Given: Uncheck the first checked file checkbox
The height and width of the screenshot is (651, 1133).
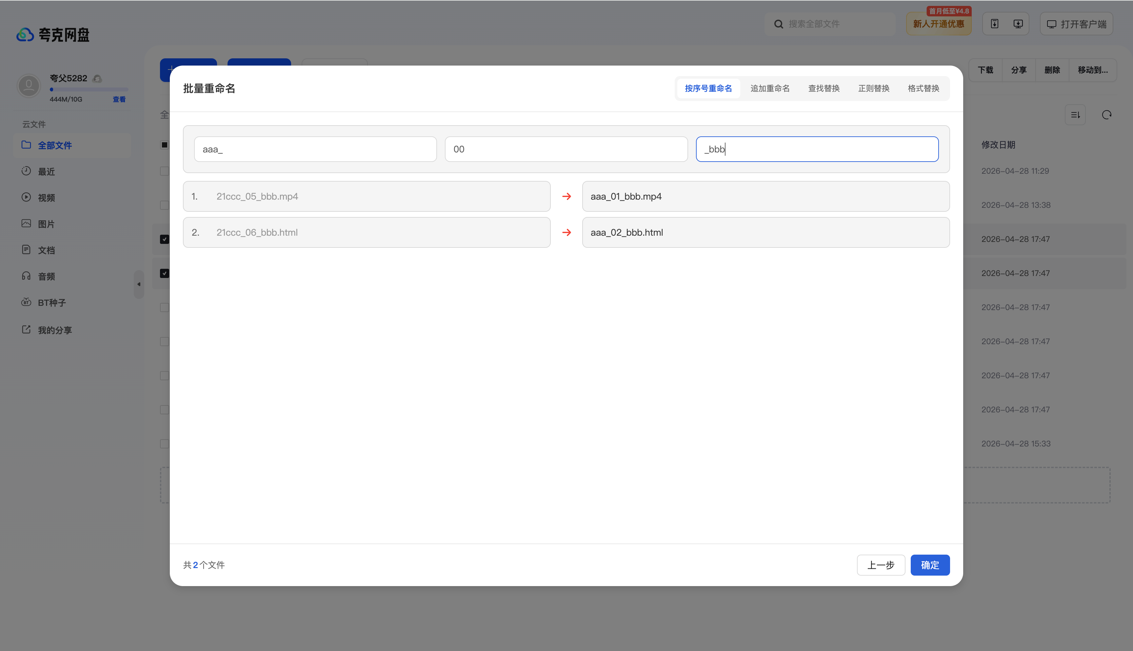Looking at the screenshot, I should tap(165, 239).
